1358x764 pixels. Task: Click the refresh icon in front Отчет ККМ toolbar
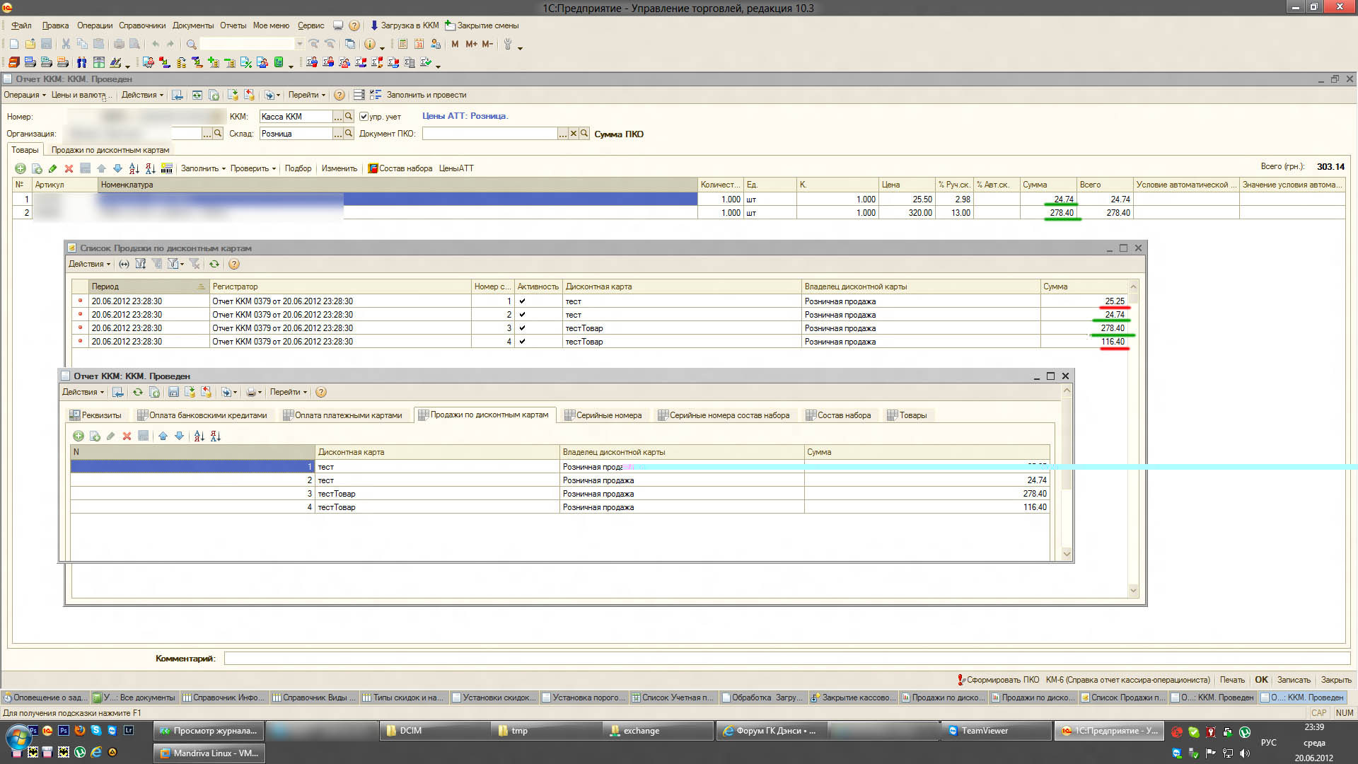tap(138, 392)
